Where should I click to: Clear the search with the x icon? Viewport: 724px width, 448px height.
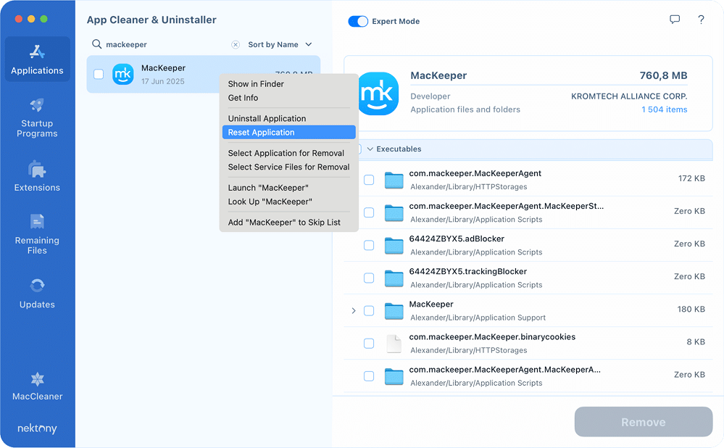236,44
